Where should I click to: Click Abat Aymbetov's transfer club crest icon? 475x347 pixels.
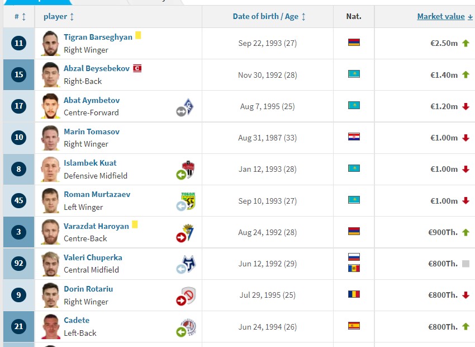185,107
